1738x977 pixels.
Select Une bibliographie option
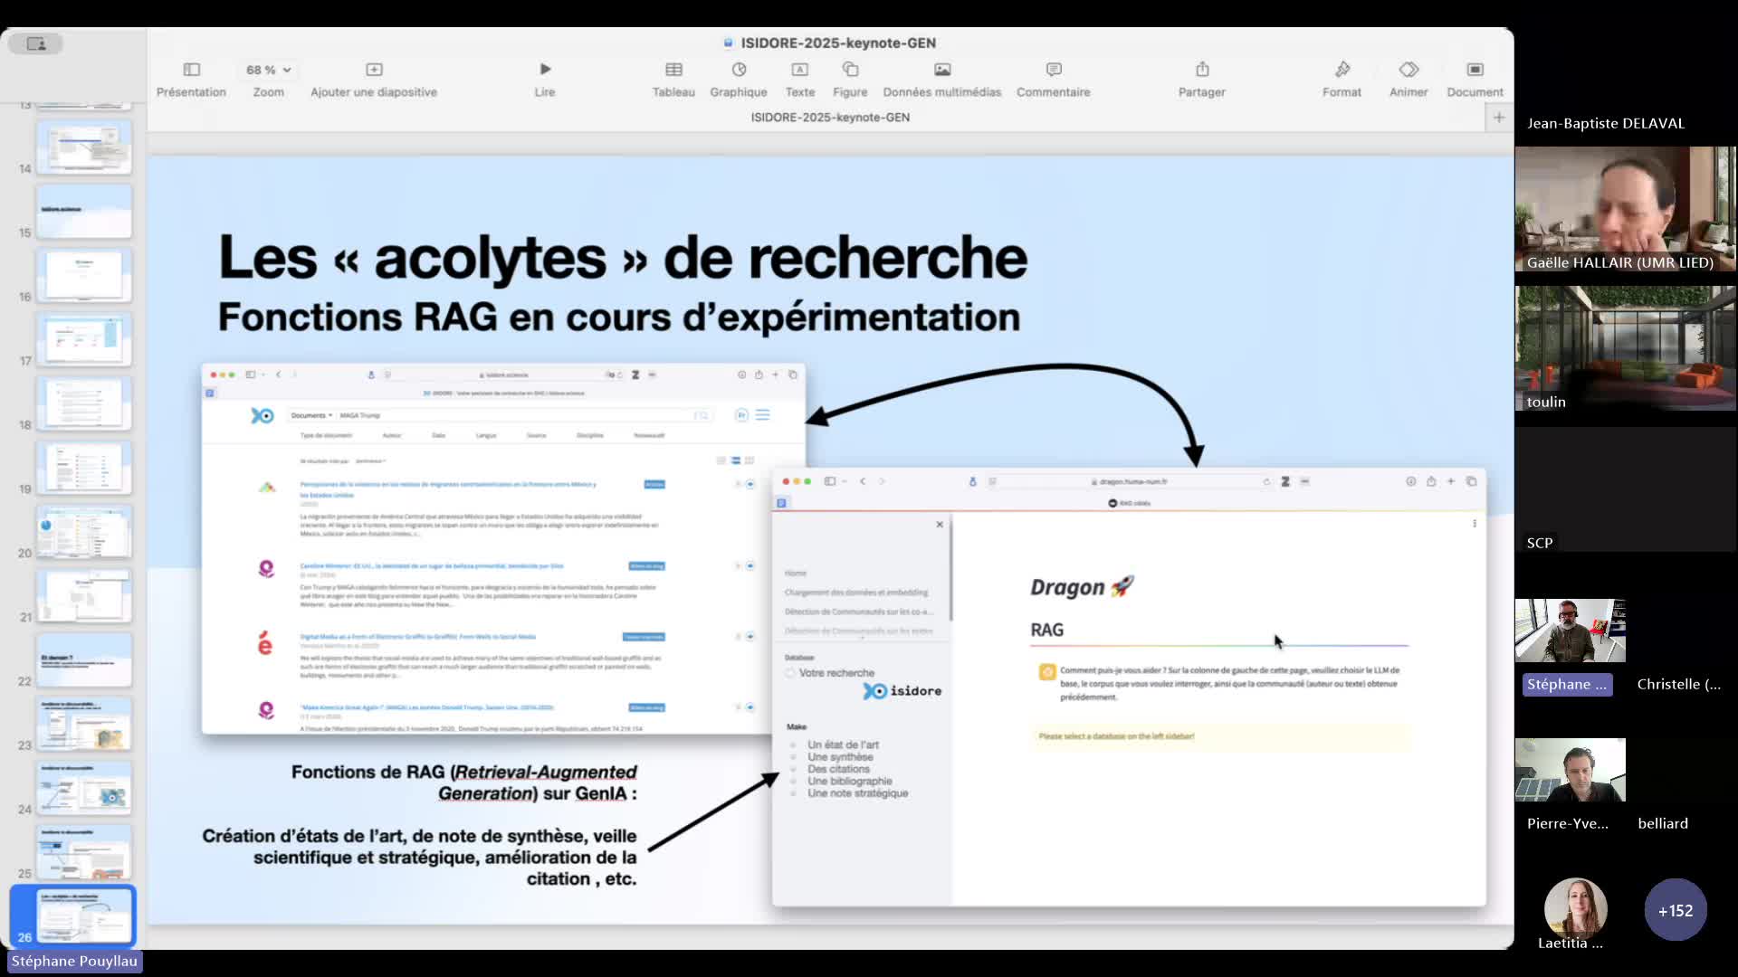tap(849, 781)
